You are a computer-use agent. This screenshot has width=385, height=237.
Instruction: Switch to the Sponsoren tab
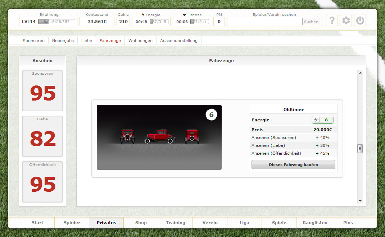coord(33,41)
